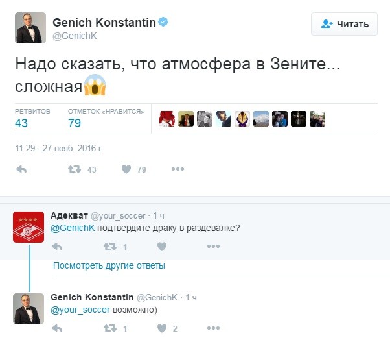Viewport: 390px width, 340px height.
Task: Expand Посмотреть другие ответы link
Action: tap(109, 265)
